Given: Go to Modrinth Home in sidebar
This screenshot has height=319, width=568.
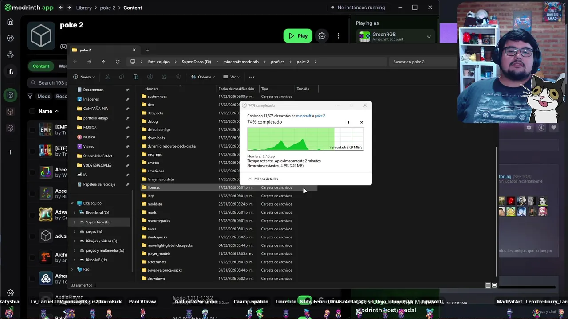Looking at the screenshot, I should point(10,22).
